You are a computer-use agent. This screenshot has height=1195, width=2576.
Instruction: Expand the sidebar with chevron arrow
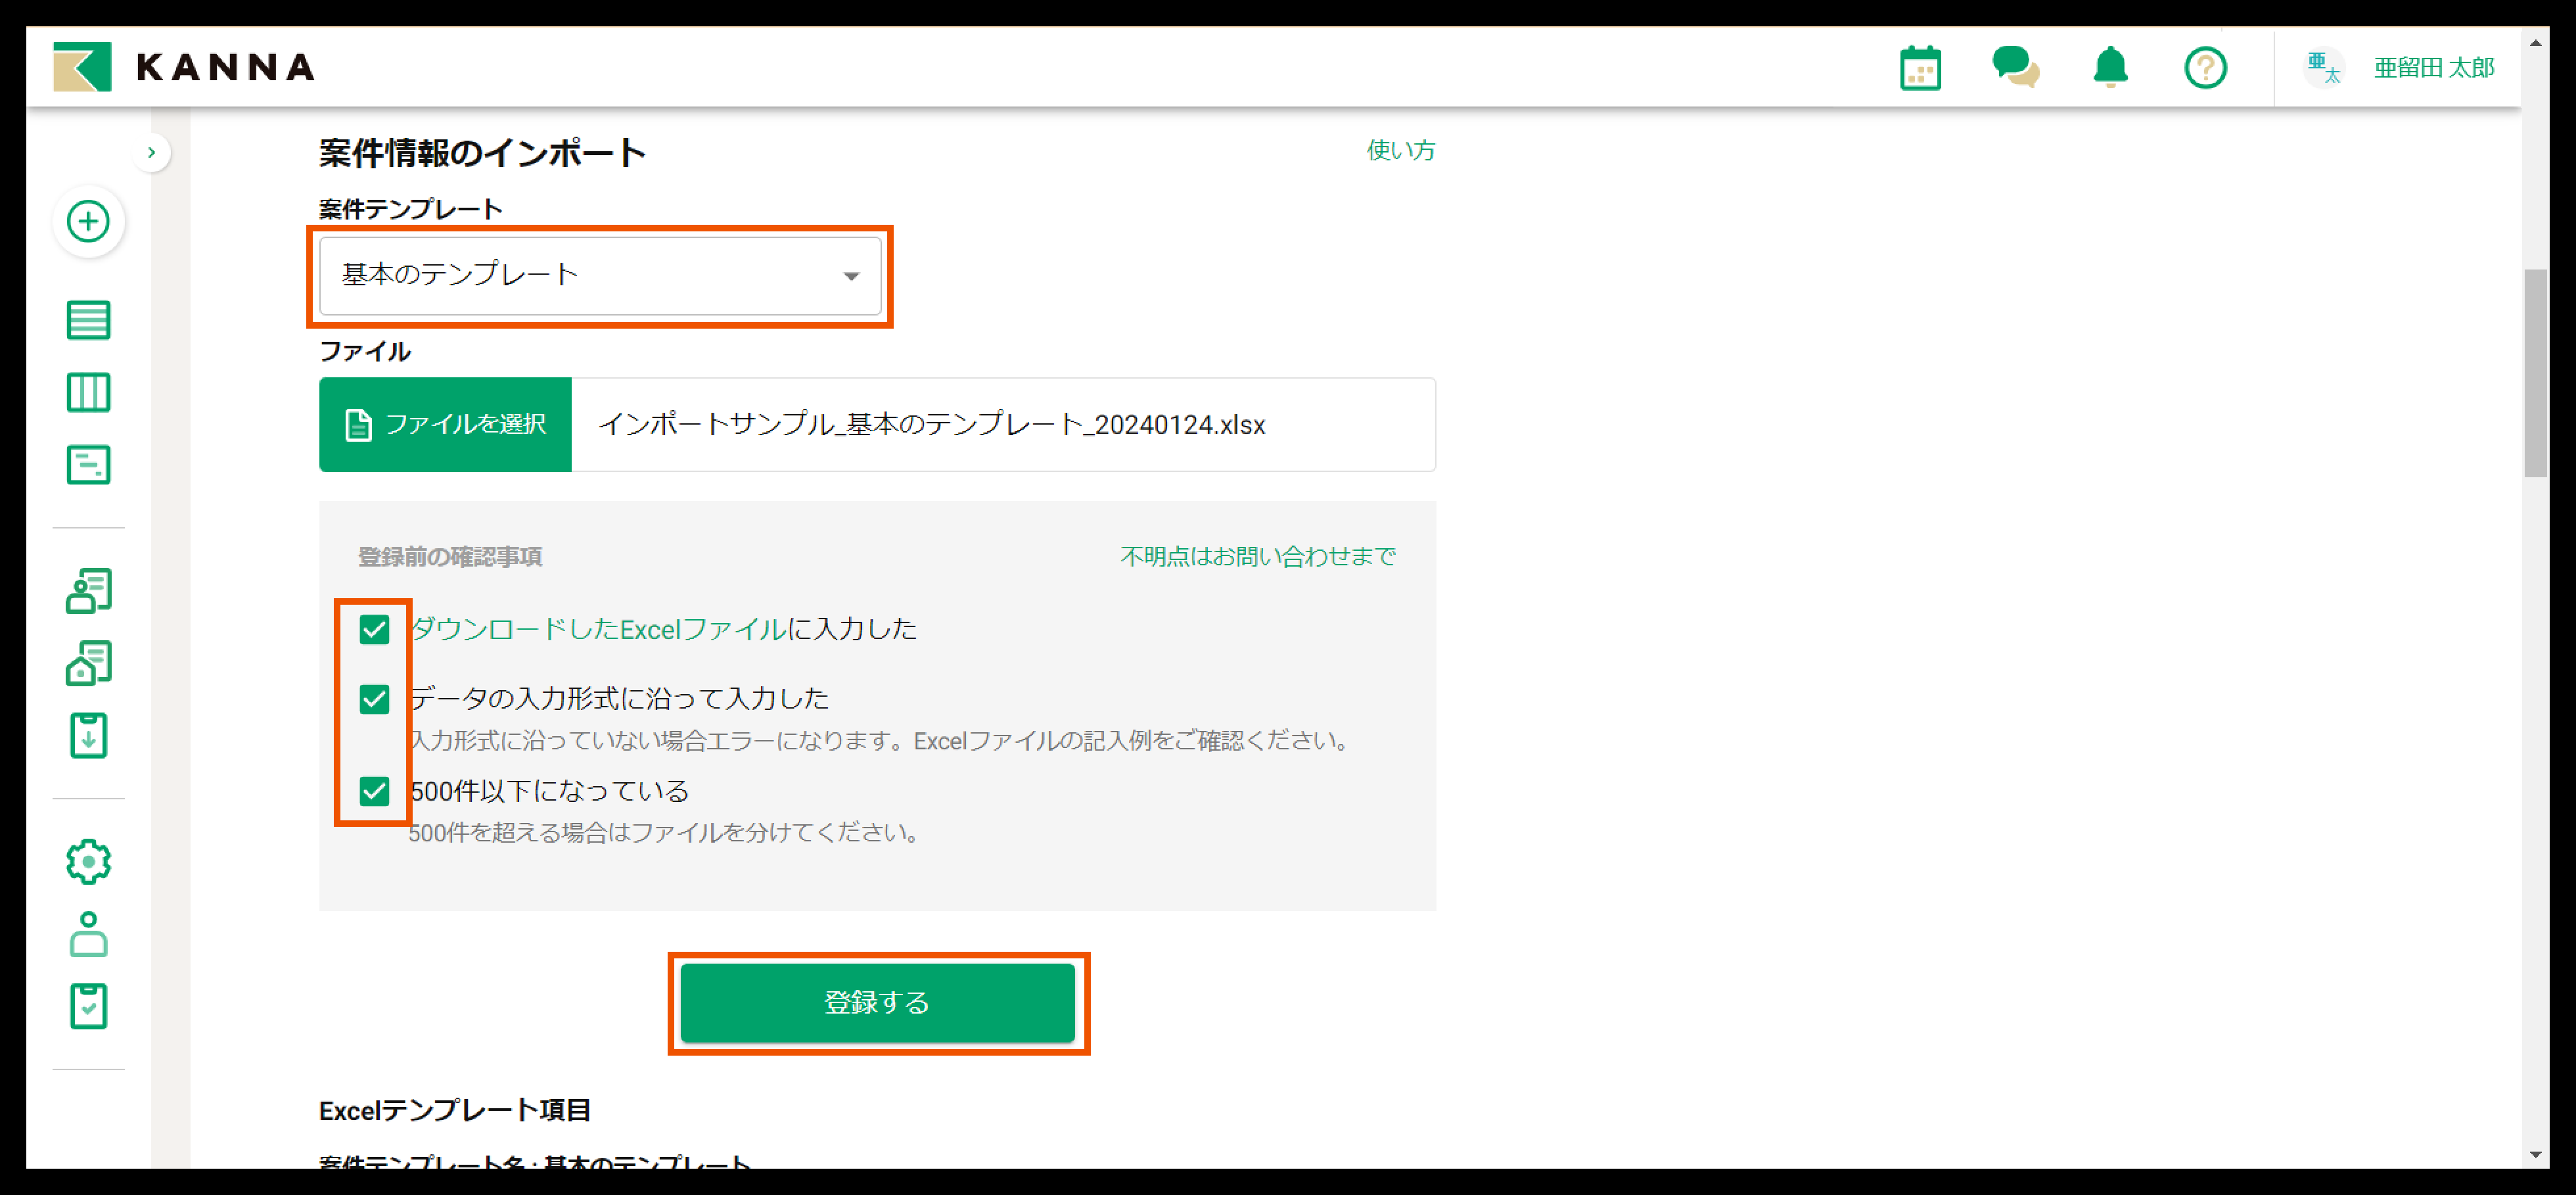point(151,152)
